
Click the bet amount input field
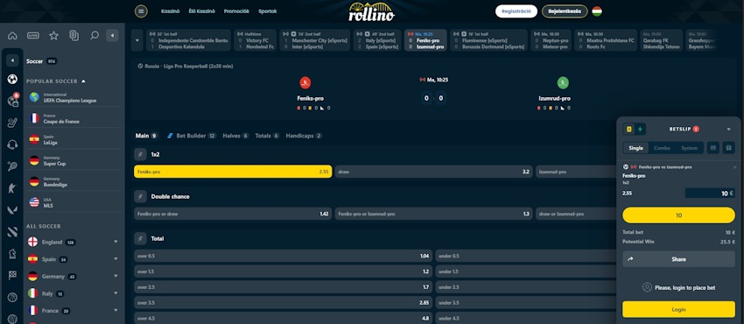[x=710, y=193]
